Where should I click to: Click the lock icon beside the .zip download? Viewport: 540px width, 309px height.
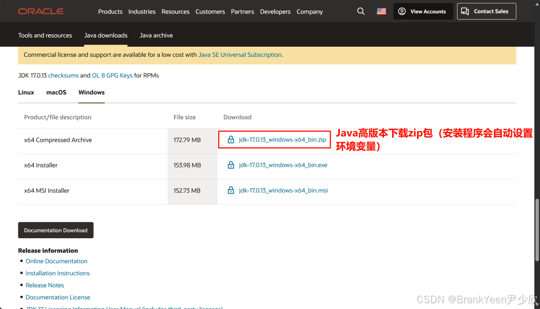tap(231, 140)
